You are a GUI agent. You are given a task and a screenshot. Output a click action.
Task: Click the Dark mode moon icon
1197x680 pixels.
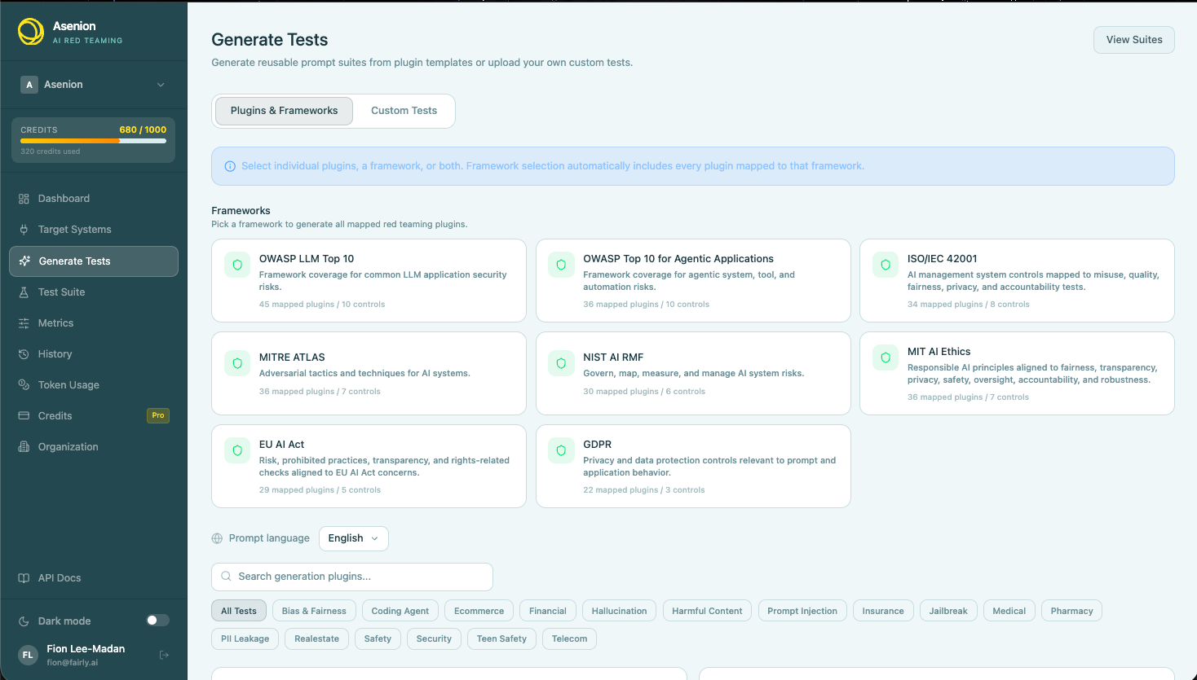pos(24,621)
